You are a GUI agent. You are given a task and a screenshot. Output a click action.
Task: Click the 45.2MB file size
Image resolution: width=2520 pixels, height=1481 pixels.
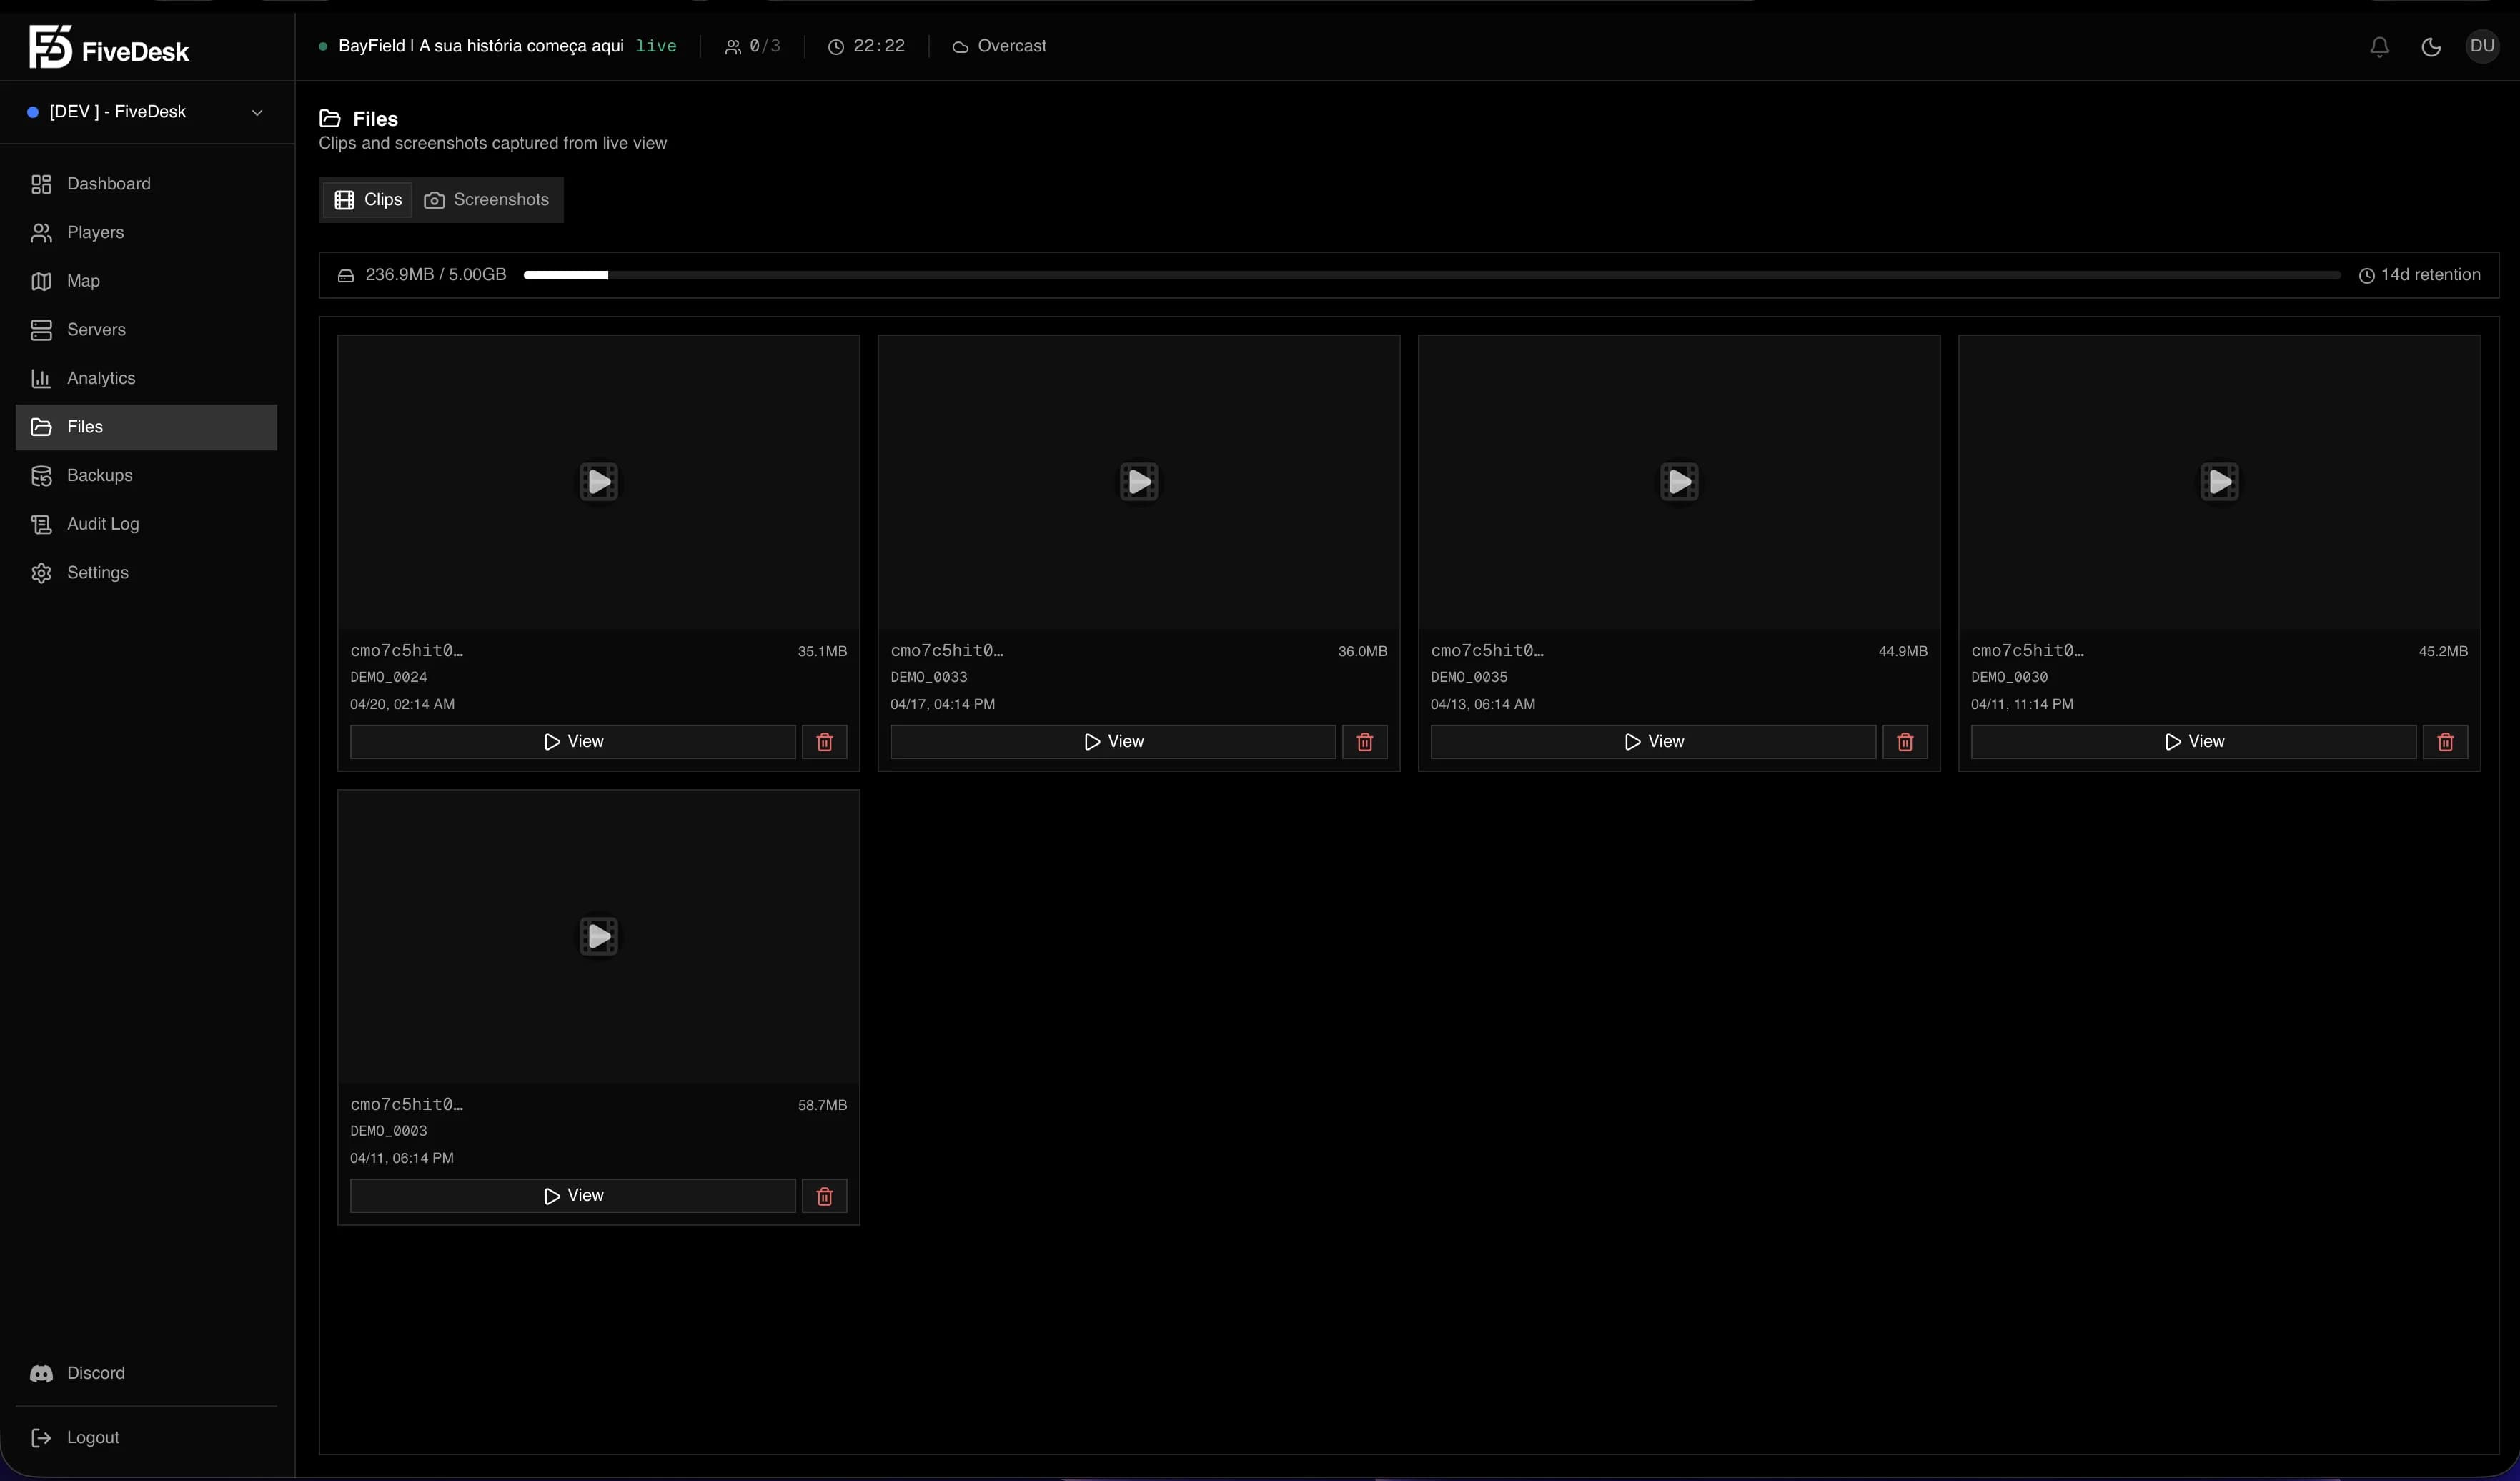pyautogui.click(x=2443, y=651)
